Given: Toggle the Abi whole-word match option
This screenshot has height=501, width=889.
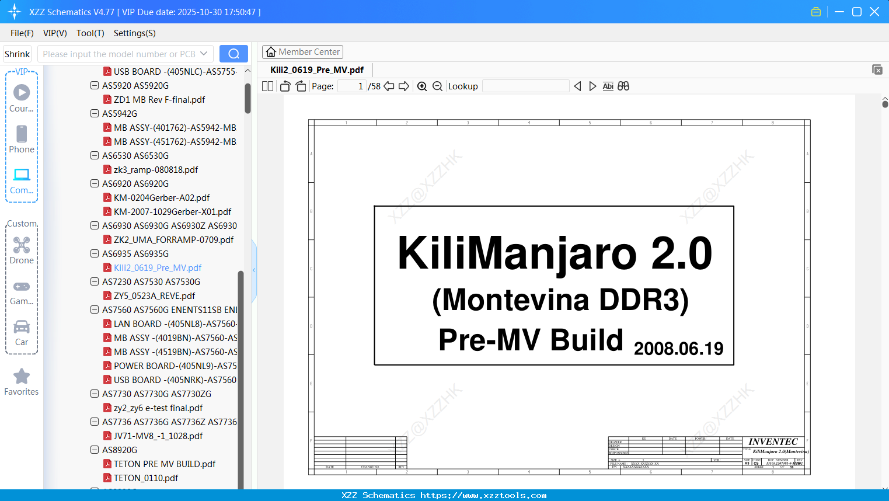Looking at the screenshot, I should pyautogui.click(x=608, y=86).
